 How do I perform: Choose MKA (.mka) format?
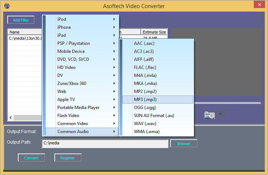(x=158, y=83)
